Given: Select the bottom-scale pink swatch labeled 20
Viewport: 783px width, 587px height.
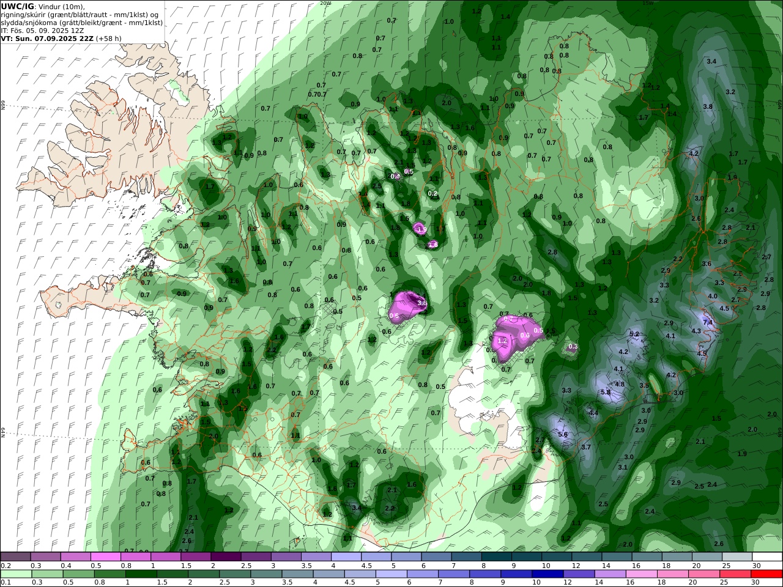Looking at the screenshot, I should [x=705, y=574].
